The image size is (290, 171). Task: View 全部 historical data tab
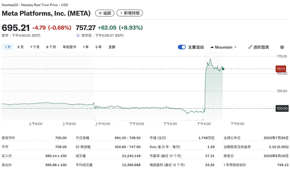coord(112,47)
